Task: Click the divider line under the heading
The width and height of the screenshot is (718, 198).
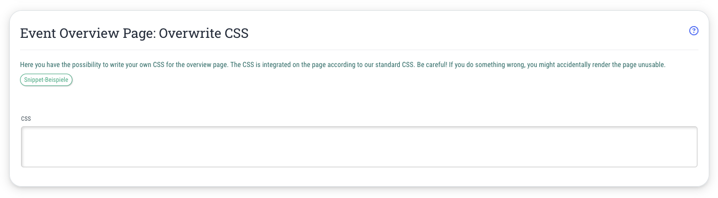Action: click(x=359, y=50)
